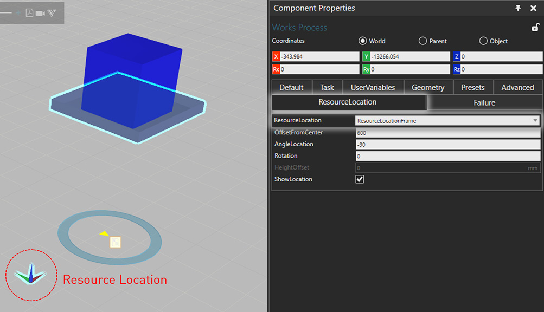Click the X coordinate field
This screenshot has width=544, height=312.
point(319,56)
